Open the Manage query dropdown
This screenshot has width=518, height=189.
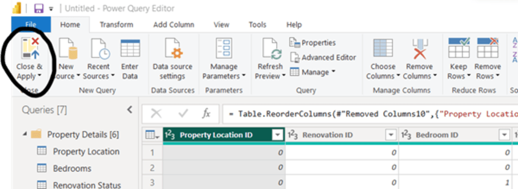pyautogui.click(x=313, y=72)
